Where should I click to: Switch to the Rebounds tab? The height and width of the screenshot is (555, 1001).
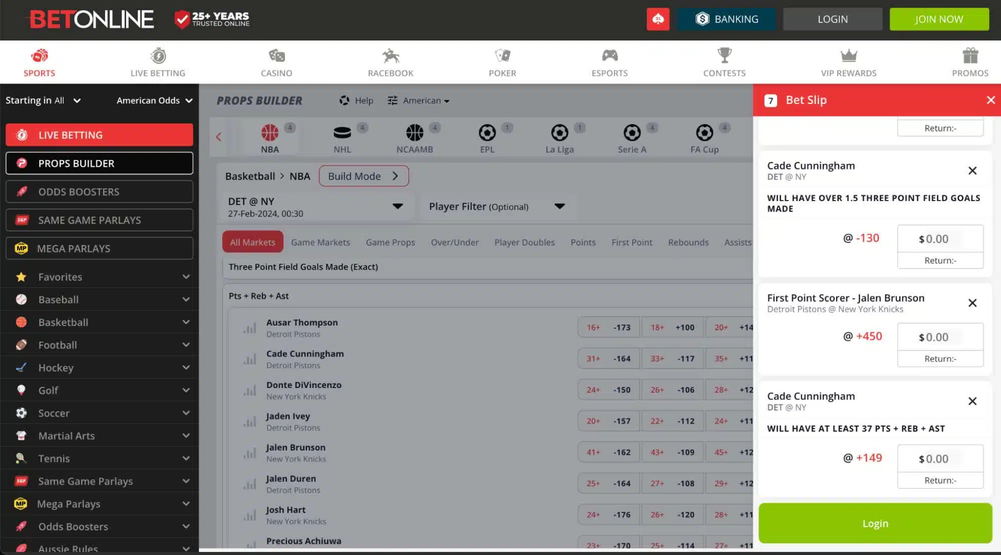(688, 242)
